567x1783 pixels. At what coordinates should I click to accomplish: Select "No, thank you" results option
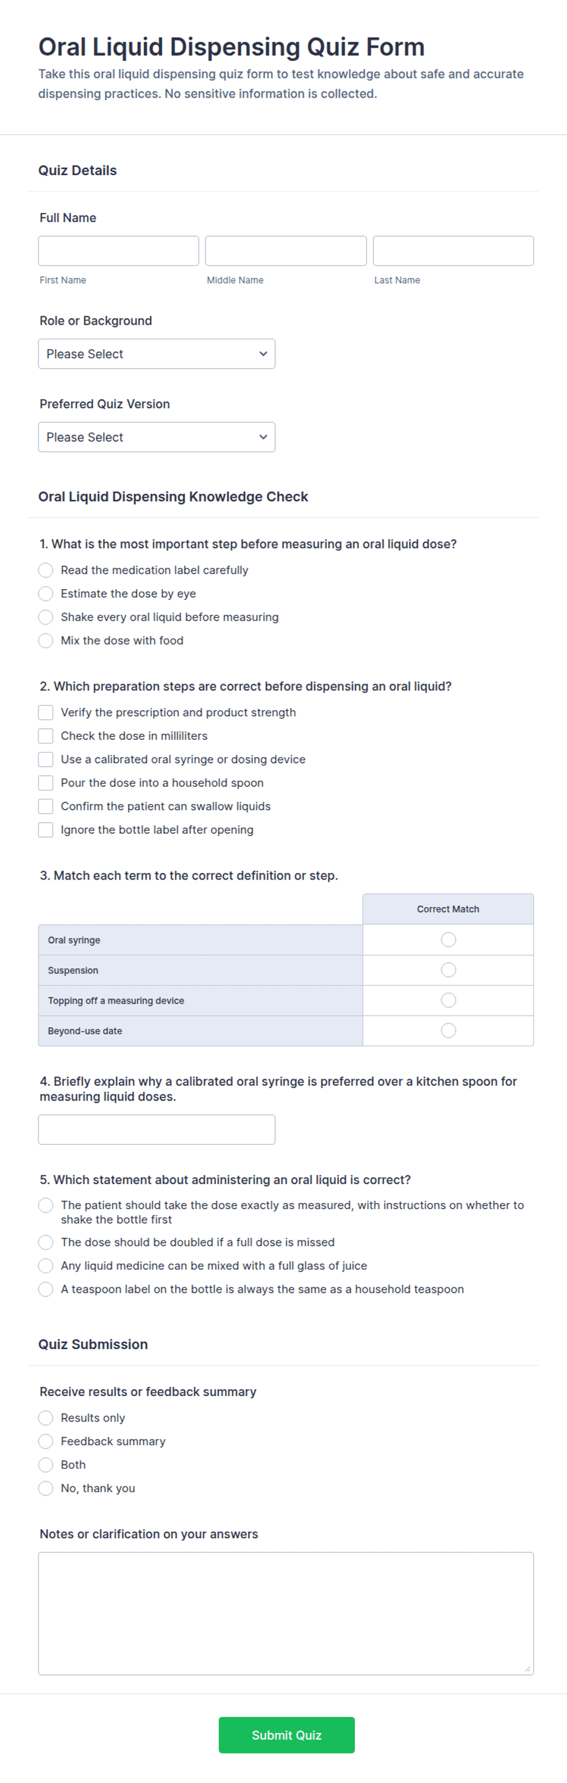click(x=46, y=1488)
